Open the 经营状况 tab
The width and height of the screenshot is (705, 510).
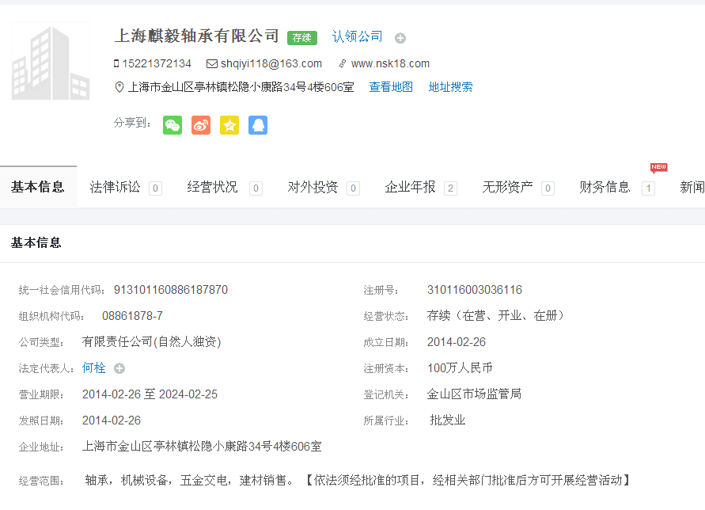point(212,187)
